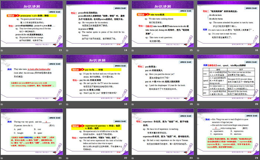Select slide 15 thumbnail about take turns
This screenshot has width=260, height=160.
(163, 24)
